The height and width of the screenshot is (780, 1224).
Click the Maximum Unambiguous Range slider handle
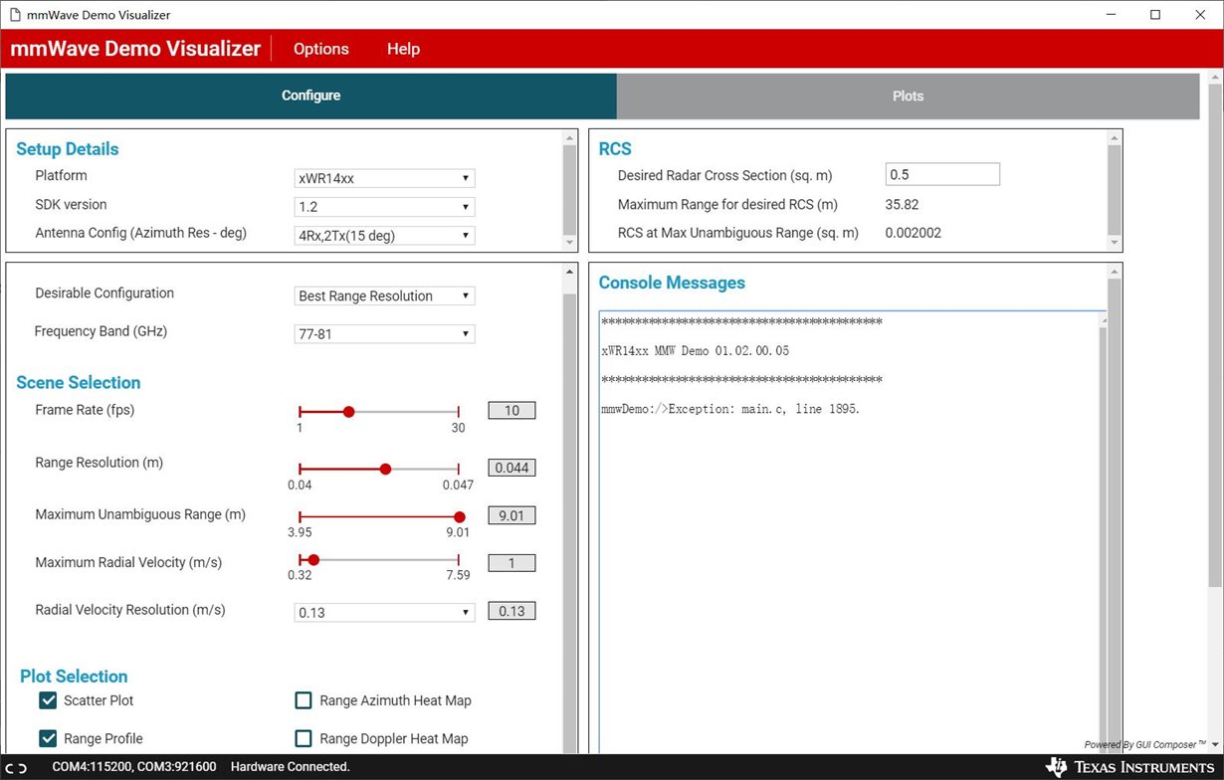(459, 516)
